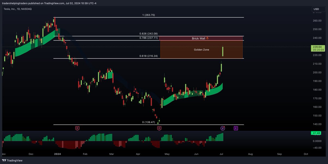Screen dimensions: 328x164
Task: Click the Fibonacci label 0.618 (216.24)
Action: [149, 56]
